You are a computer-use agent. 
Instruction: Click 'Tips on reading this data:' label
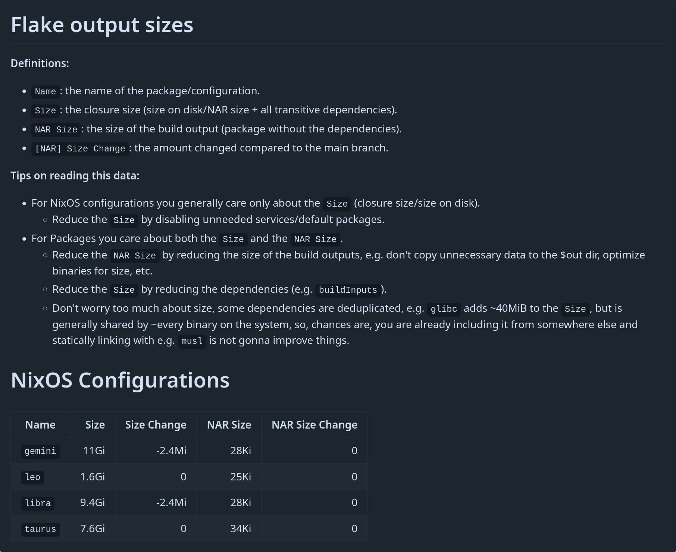pyautogui.click(x=75, y=176)
